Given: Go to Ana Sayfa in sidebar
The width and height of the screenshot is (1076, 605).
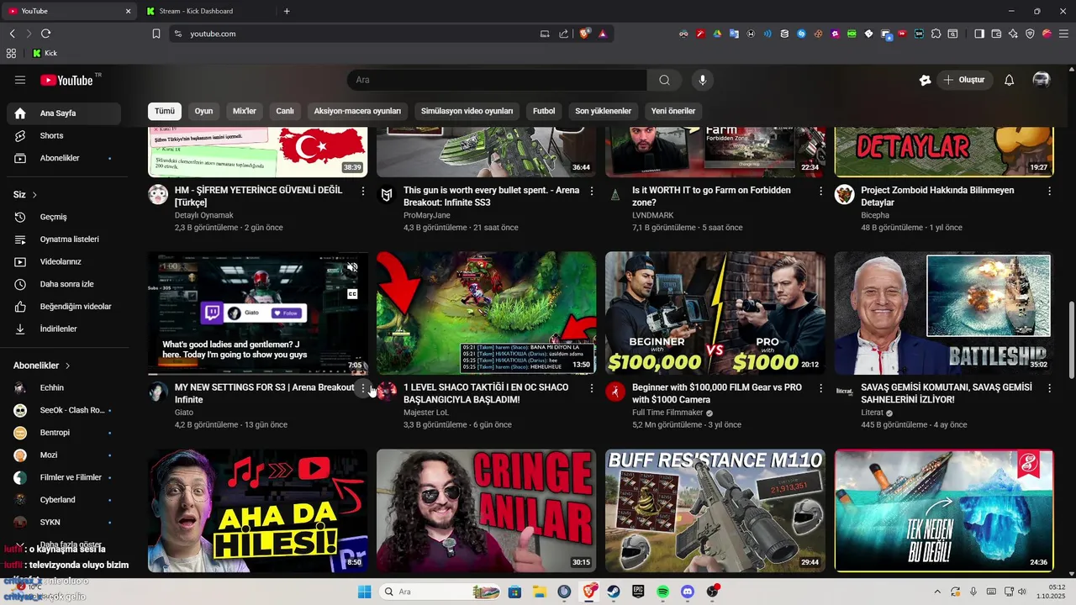Looking at the screenshot, I should 64,113.
